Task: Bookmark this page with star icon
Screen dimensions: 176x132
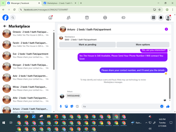Action: point(159,10)
